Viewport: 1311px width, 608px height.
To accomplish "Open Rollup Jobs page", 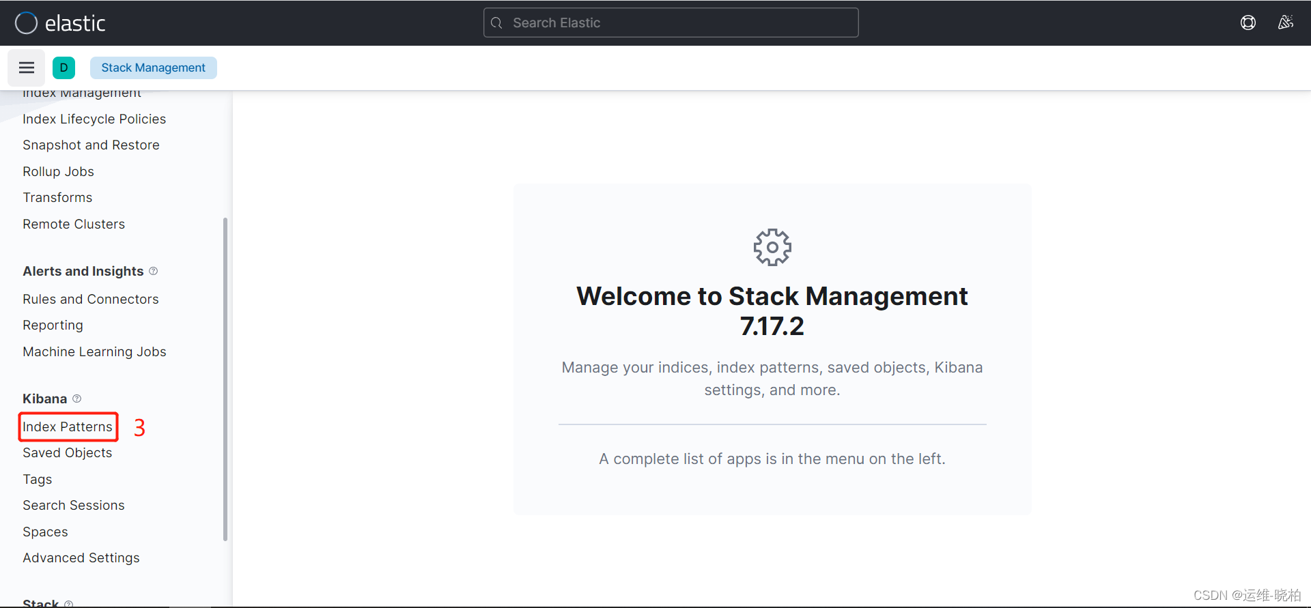I will [x=58, y=171].
